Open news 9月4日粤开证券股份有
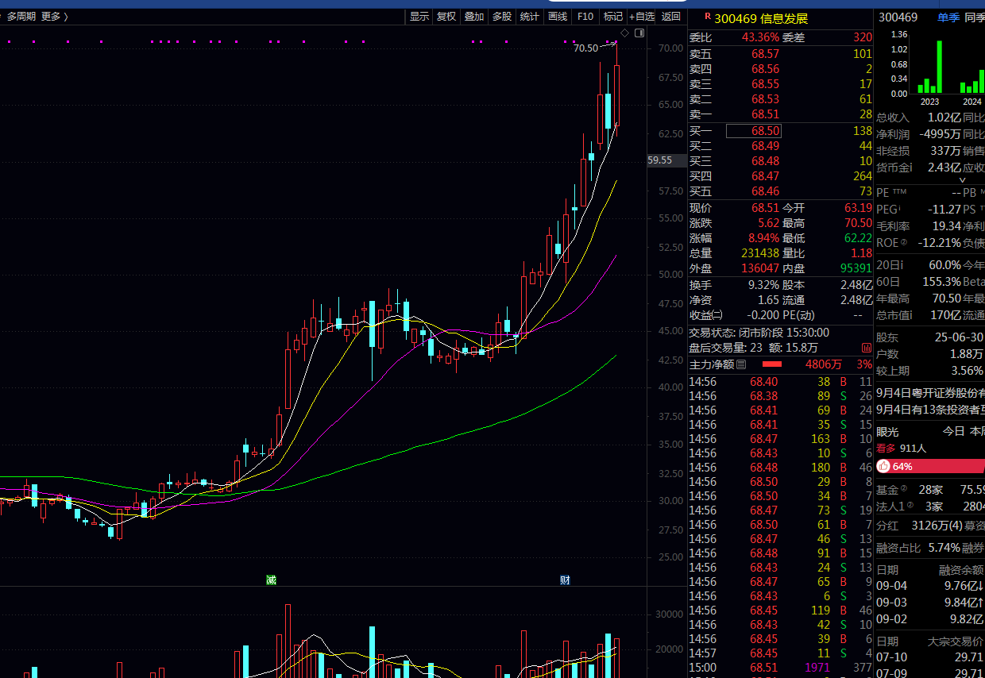Image resolution: width=985 pixels, height=678 pixels. click(x=930, y=392)
